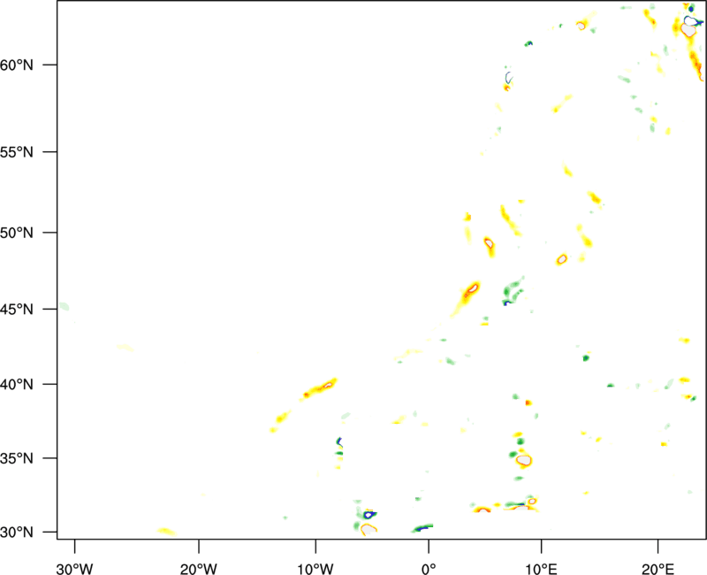The width and height of the screenshot is (707, 575).
Task: Click the 55°N latitude label
Action: pos(17,152)
